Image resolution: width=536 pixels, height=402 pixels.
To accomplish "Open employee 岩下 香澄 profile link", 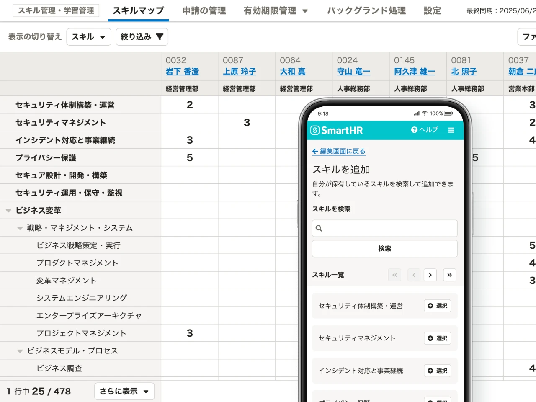I will tap(182, 72).
